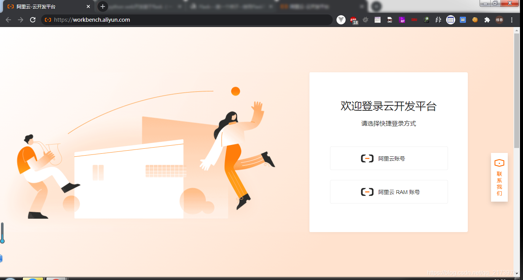The height and width of the screenshot is (280, 523).
Task: Open the puzzle-piece extensions menu
Action: point(487,20)
